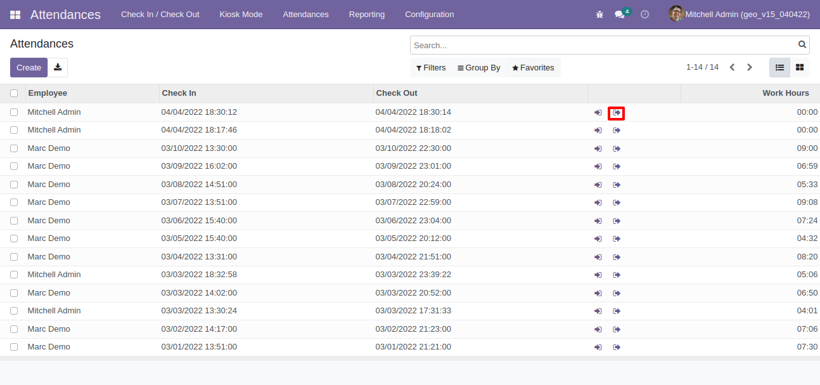Click check in time 03/04/2022 13:31:00

(x=199, y=257)
